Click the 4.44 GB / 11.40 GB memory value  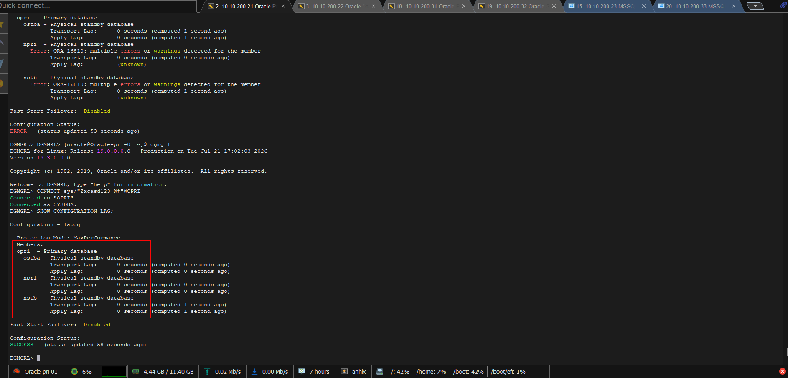pyautogui.click(x=169, y=372)
